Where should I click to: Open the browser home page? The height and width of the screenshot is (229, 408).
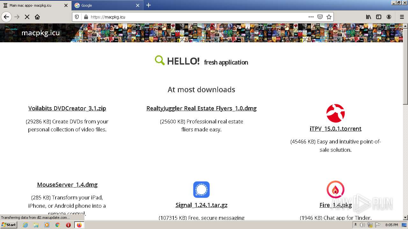(37, 17)
